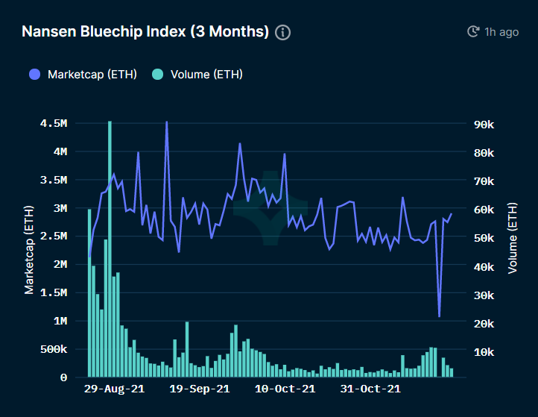Image resolution: width=538 pixels, height=417 pixels.
Task: Click the '1h ago' timestamp text
Action: click(x=501, y=32)
